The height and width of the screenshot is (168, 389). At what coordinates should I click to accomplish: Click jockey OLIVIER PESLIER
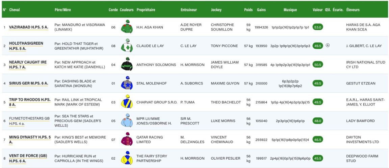(x=226, y=158)
